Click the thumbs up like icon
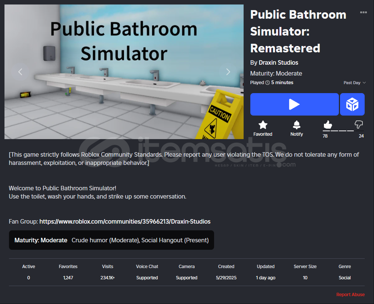Screen dimensions: 374x304 [328, 125]
